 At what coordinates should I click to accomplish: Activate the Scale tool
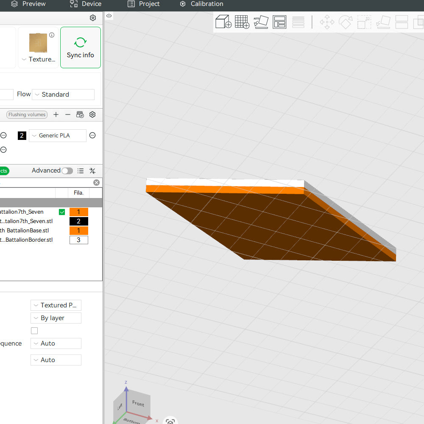tap(364, 22)
